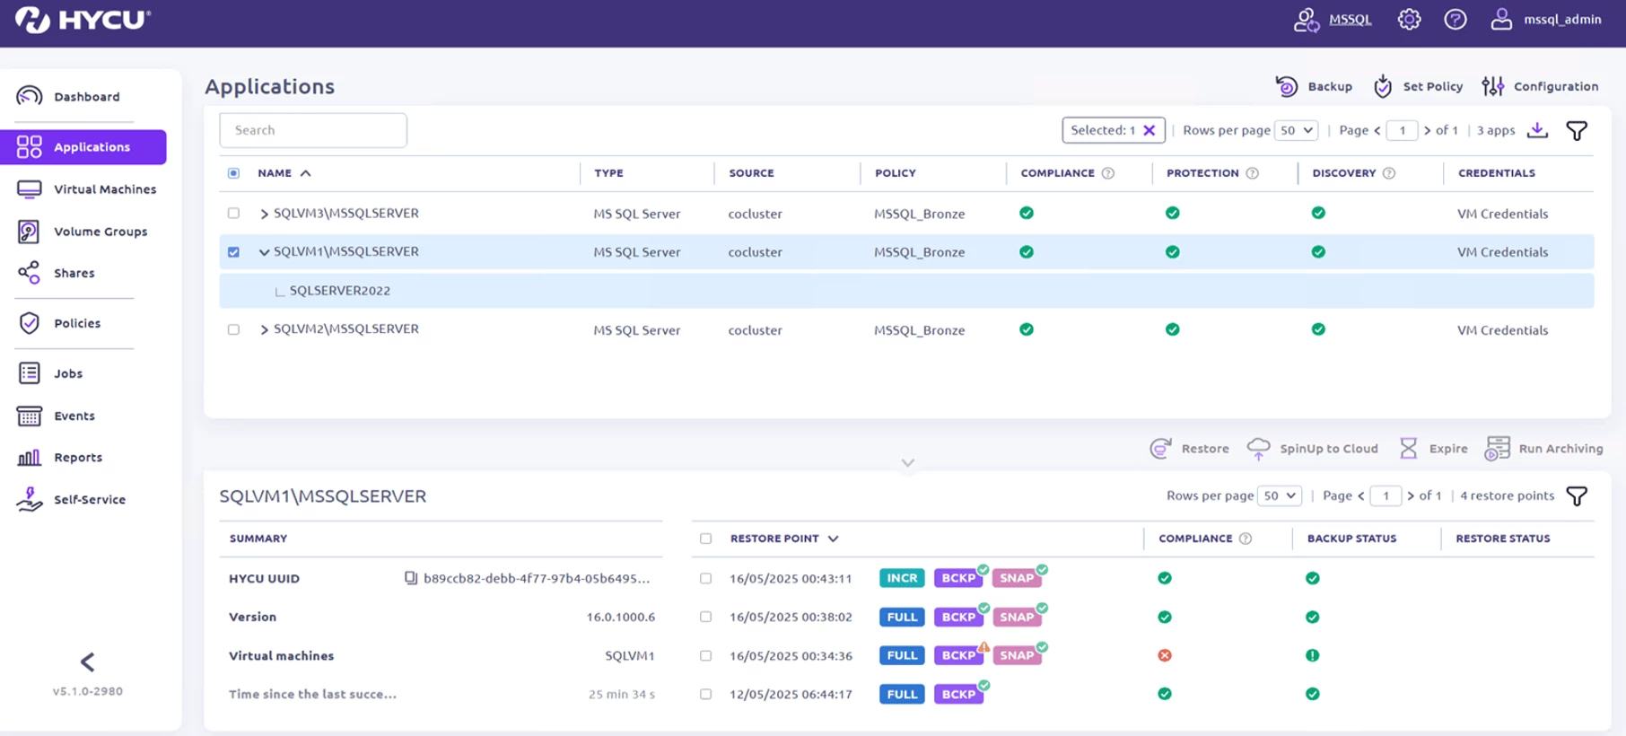This screenshot has width=1626, height=736.
Task: Go to Applications menu item
Action: click(x=83, y=147)
